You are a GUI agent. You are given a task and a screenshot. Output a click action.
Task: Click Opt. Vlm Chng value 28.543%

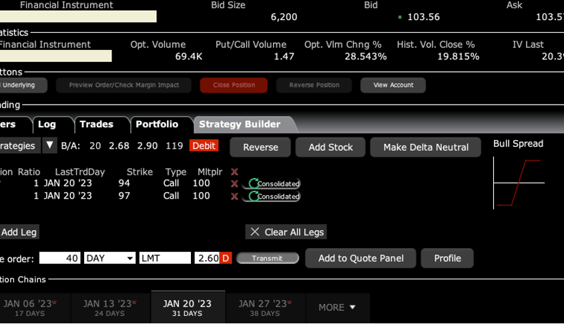click(366, 57)
